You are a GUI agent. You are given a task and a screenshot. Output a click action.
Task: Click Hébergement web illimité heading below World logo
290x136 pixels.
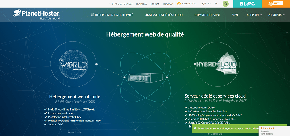(75, 96)
